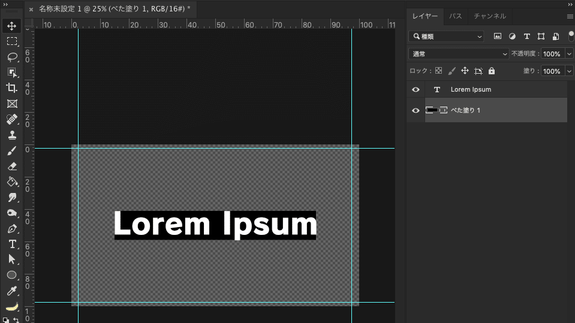
Task: Hide the Lorem Ipsum text layer
Action: click(416, 90)
